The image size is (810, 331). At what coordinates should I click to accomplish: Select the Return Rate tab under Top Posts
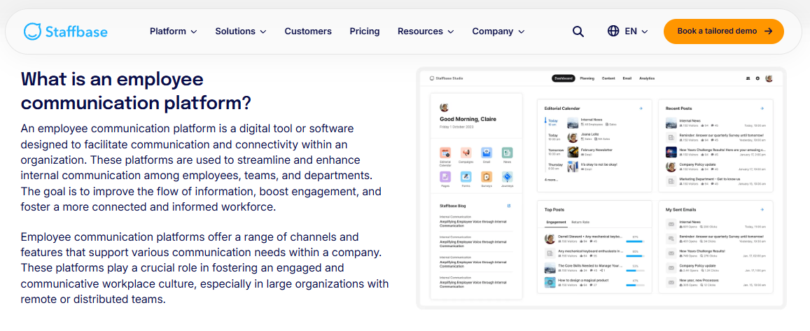(x=580, y=222)
